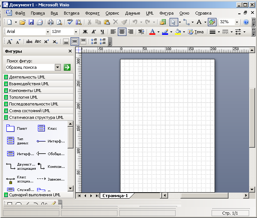Expand the Деятельность UML stencil
The image size is (257, 218).
click(38, 77)
